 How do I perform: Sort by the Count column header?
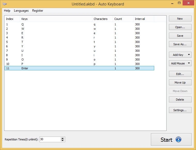click(x=123, y=19)
